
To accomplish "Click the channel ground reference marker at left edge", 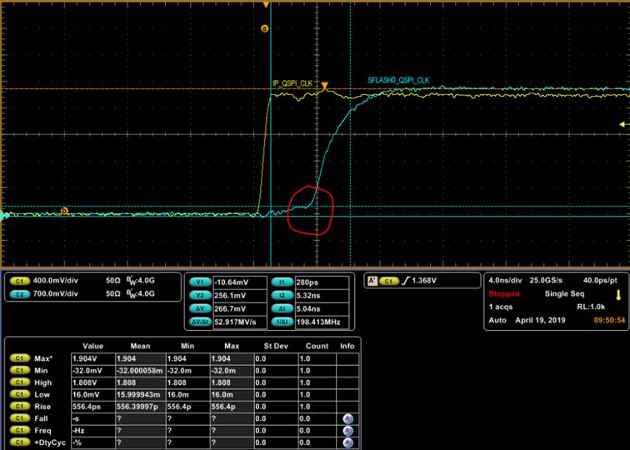I will [4, 216].
